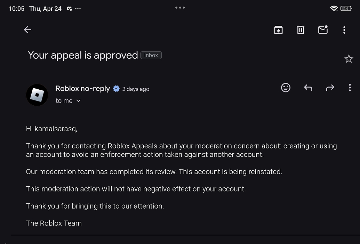
Task: Click the verified badge next to Roblox no-reply
Action: [x=116, y=88]
